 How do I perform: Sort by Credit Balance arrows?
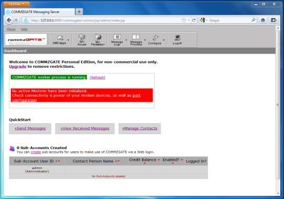click(x=159, y=160)
